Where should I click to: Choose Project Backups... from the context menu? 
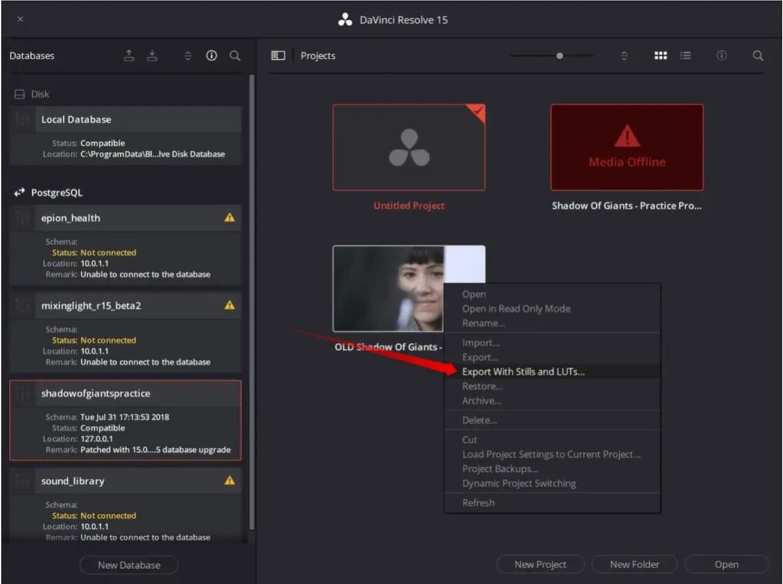(x=552, y=469)
